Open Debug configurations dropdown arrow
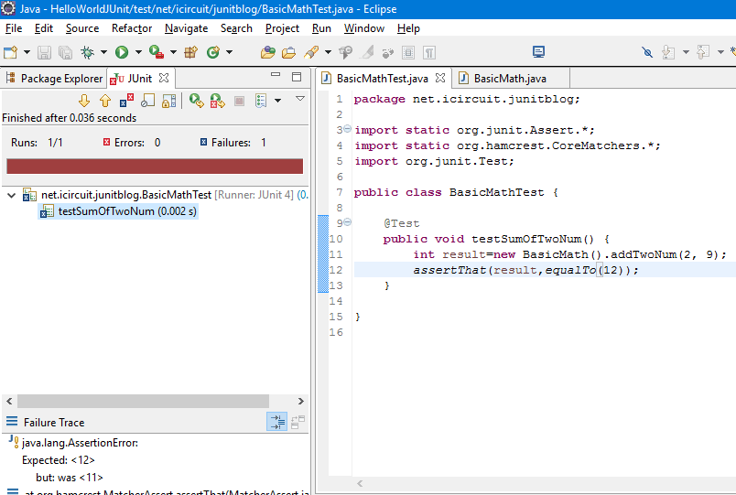Viewport: 736px width, 495px height. click(103, 52)
